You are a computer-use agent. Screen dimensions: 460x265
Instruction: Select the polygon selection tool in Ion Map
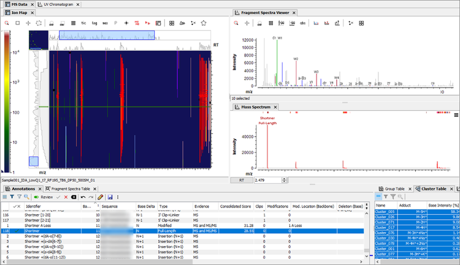(x=39, y=23)
